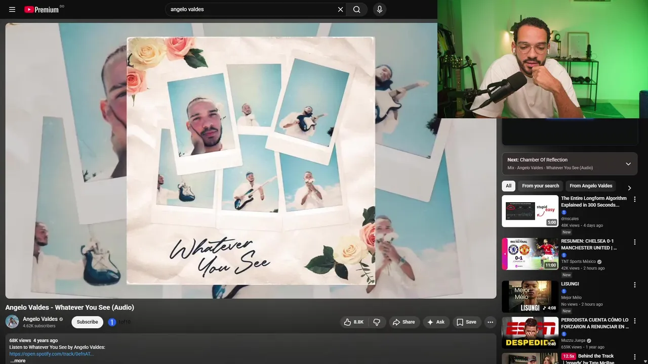Open the Spotify track link
This screenshot has height=364, width=648.
(51, 354)
